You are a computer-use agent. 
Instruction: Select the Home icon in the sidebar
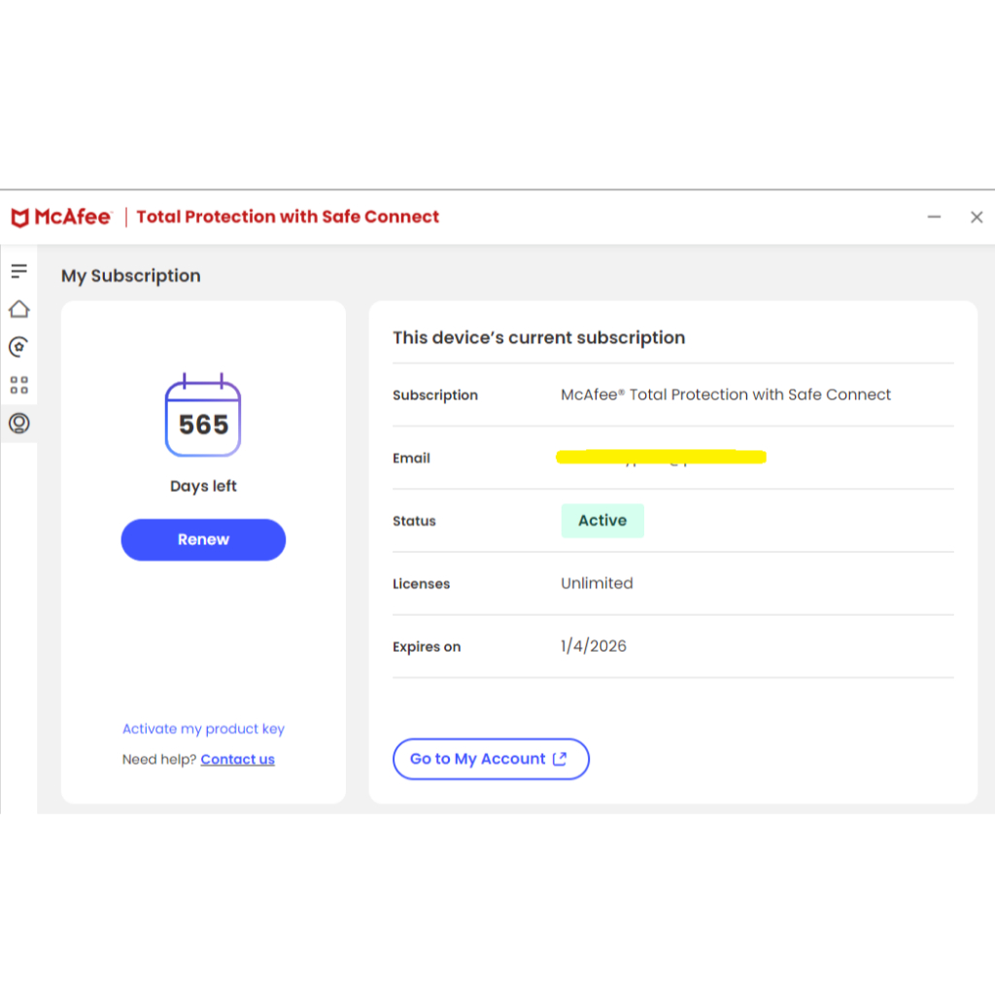18,308
